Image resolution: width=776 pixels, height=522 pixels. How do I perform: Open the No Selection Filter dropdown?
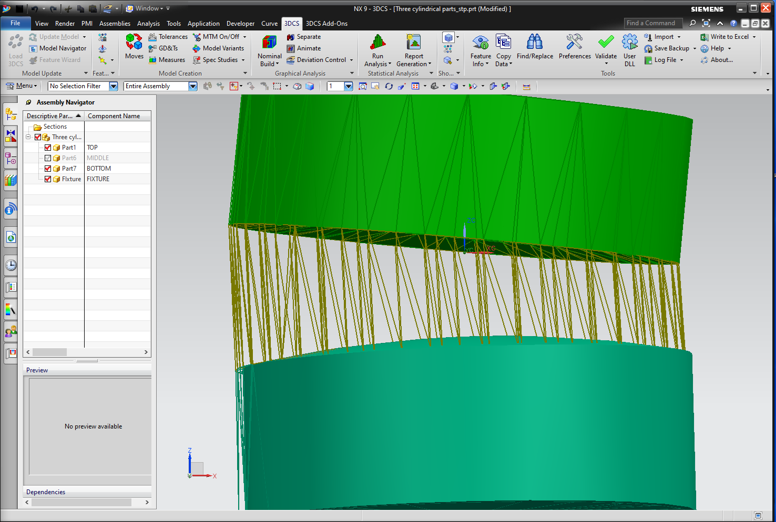point(113,86)
